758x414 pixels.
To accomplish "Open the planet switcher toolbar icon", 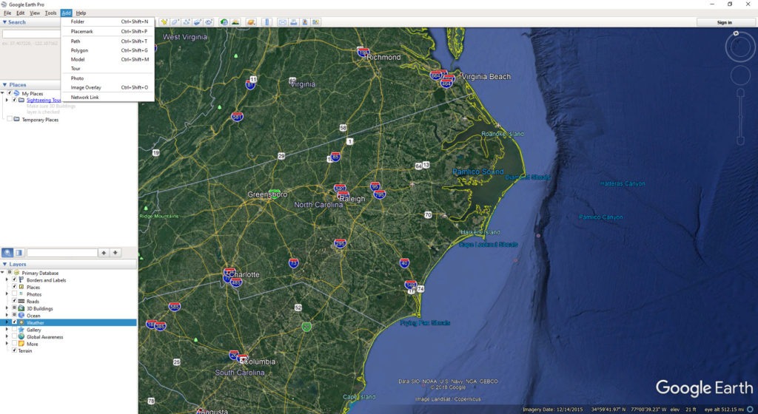I will pos(251,22).
